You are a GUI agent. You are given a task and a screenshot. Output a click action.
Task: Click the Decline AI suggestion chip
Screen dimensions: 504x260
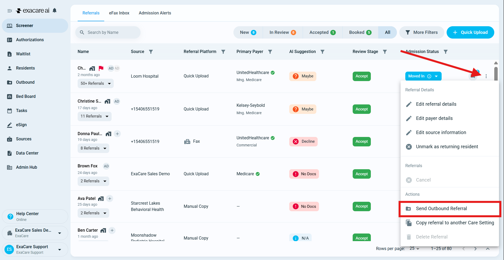click(x=303, y=141)
